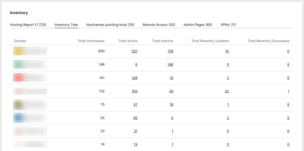The image size is (304, 151).
Task: Open the 126 active hostnames link
Action: [135, 78]
